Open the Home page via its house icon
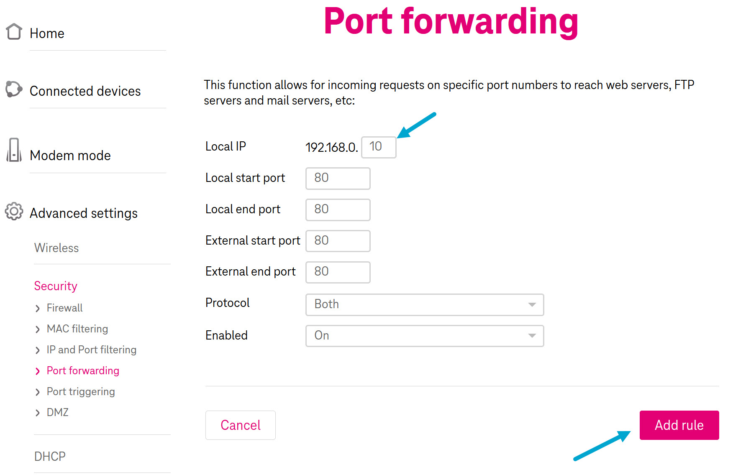This screenshot has height=475, width=751. pyautogui.click(x=13, y=32)
